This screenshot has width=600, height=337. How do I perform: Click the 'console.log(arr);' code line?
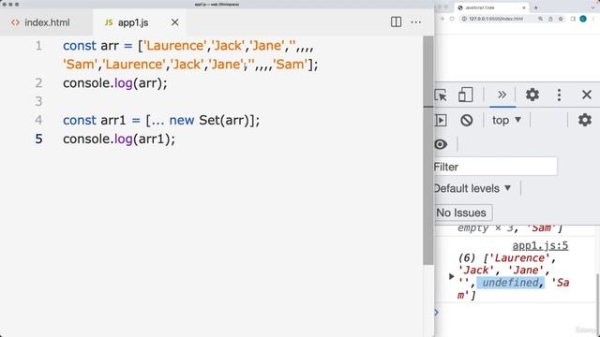[x=115, y=83]
